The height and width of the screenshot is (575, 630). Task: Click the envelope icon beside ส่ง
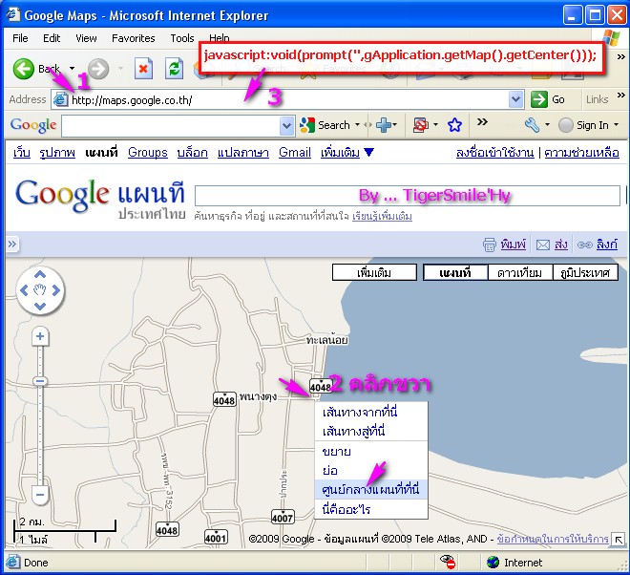[543, 245]
